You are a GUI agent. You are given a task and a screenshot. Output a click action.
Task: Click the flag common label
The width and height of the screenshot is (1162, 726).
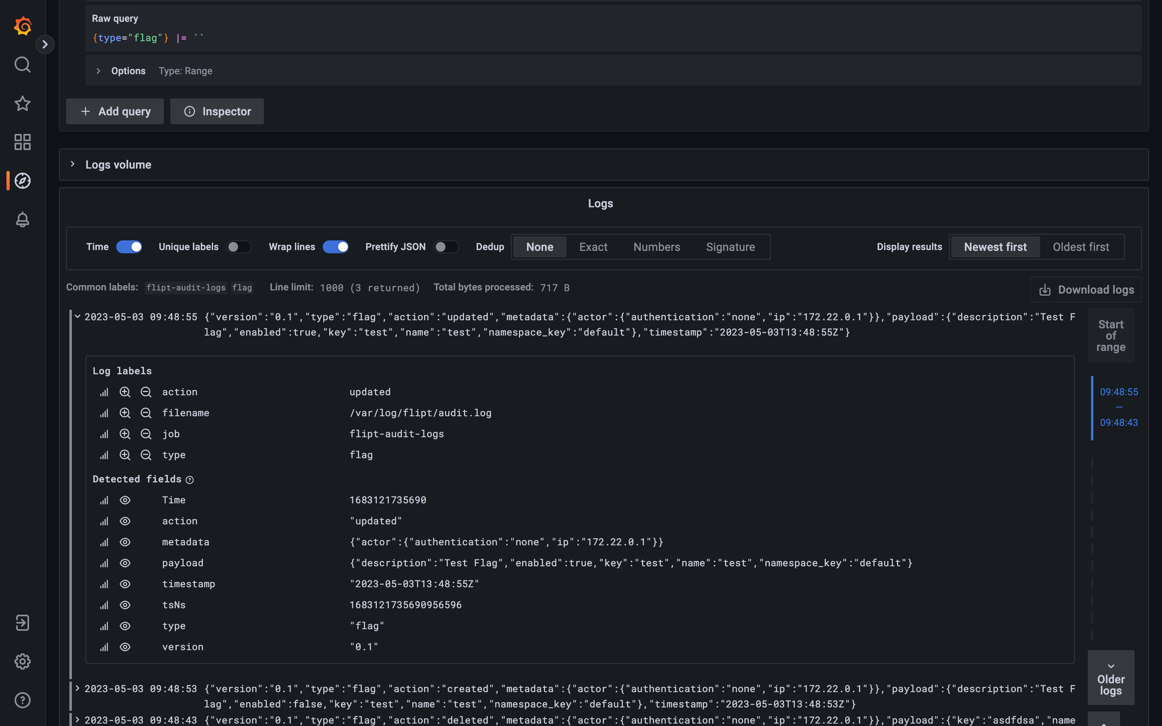(x=242, y=288)
